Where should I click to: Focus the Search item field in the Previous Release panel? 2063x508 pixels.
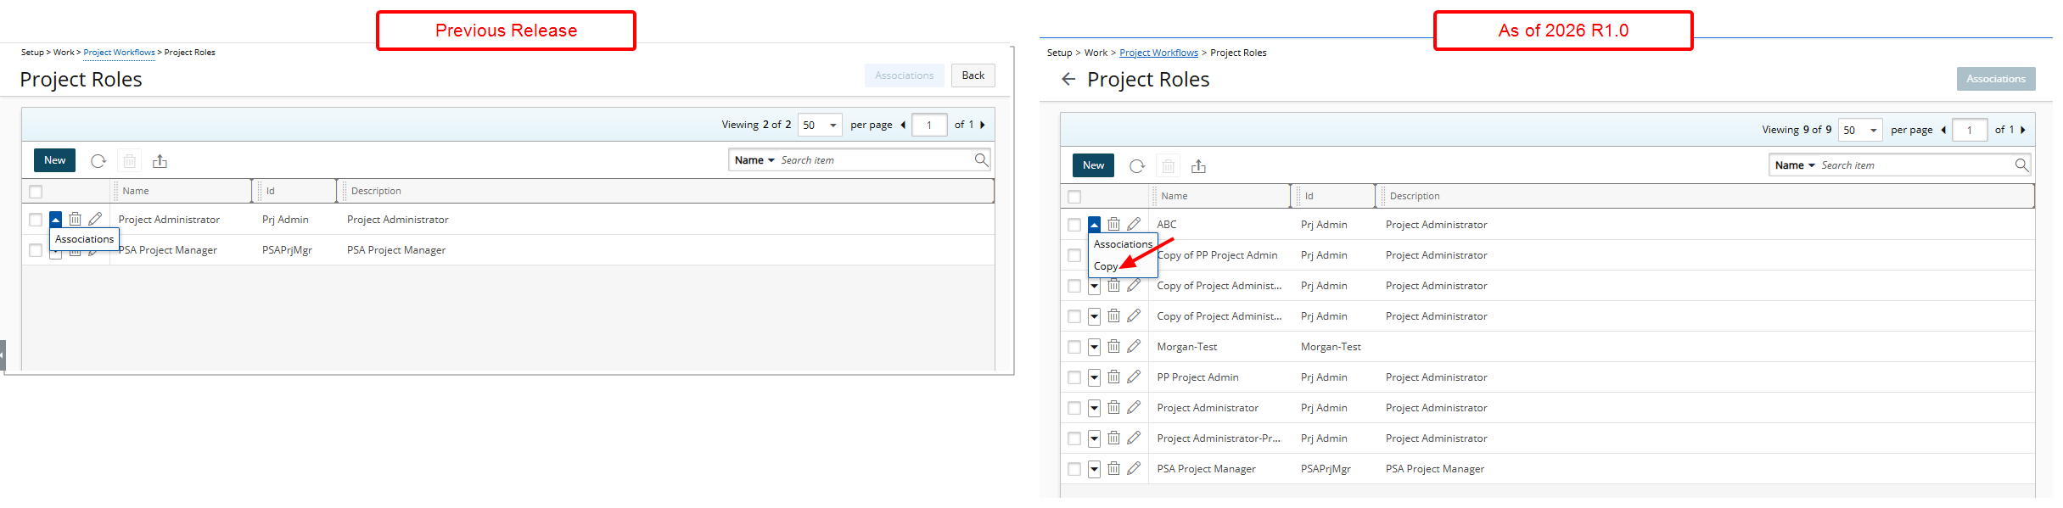tap(876, 160)
